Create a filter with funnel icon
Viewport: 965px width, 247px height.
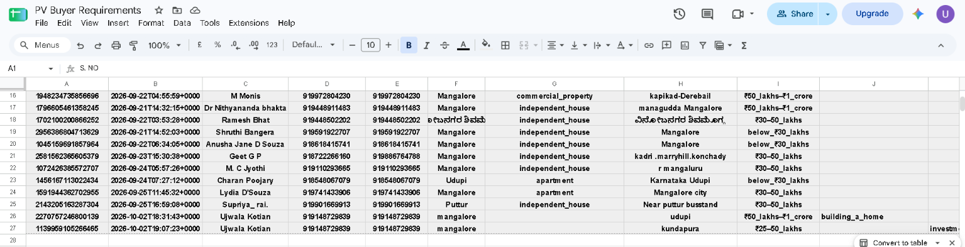pyautogui.click(x=703, y=45)
